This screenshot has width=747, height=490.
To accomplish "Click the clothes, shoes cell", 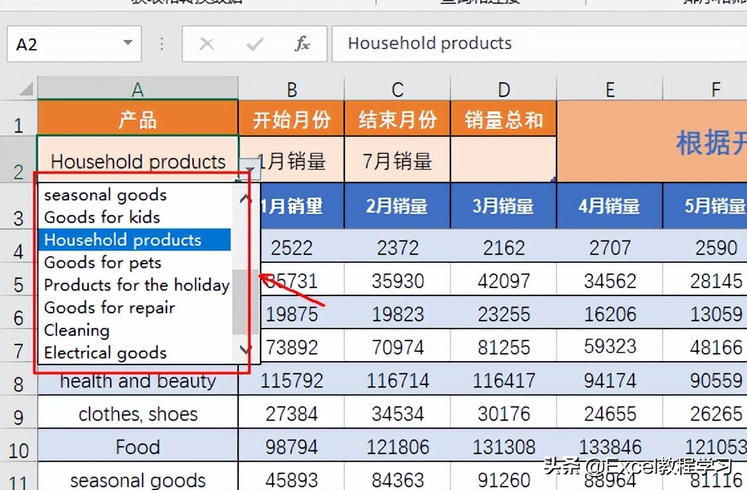I will click(x=138, y=412).
